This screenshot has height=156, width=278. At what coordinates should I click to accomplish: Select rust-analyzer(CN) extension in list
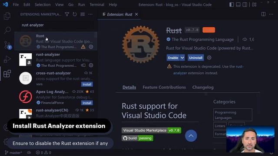[56, 113]
